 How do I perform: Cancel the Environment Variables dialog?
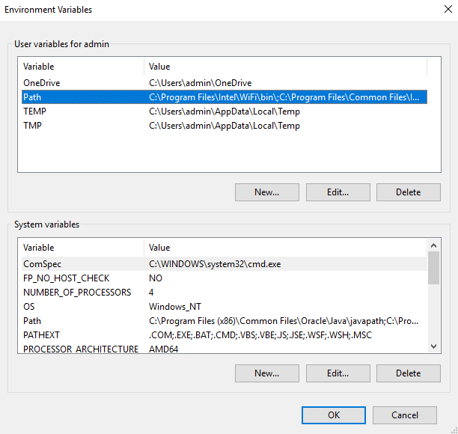(405, 415)
